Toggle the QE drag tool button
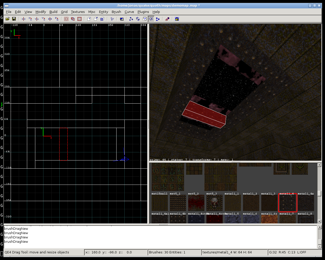This screenshot has height=260, width=325. point(151,19)
